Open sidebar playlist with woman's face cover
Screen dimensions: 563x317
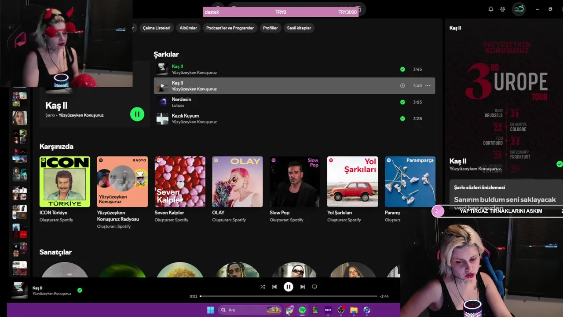tap(19, 118)
